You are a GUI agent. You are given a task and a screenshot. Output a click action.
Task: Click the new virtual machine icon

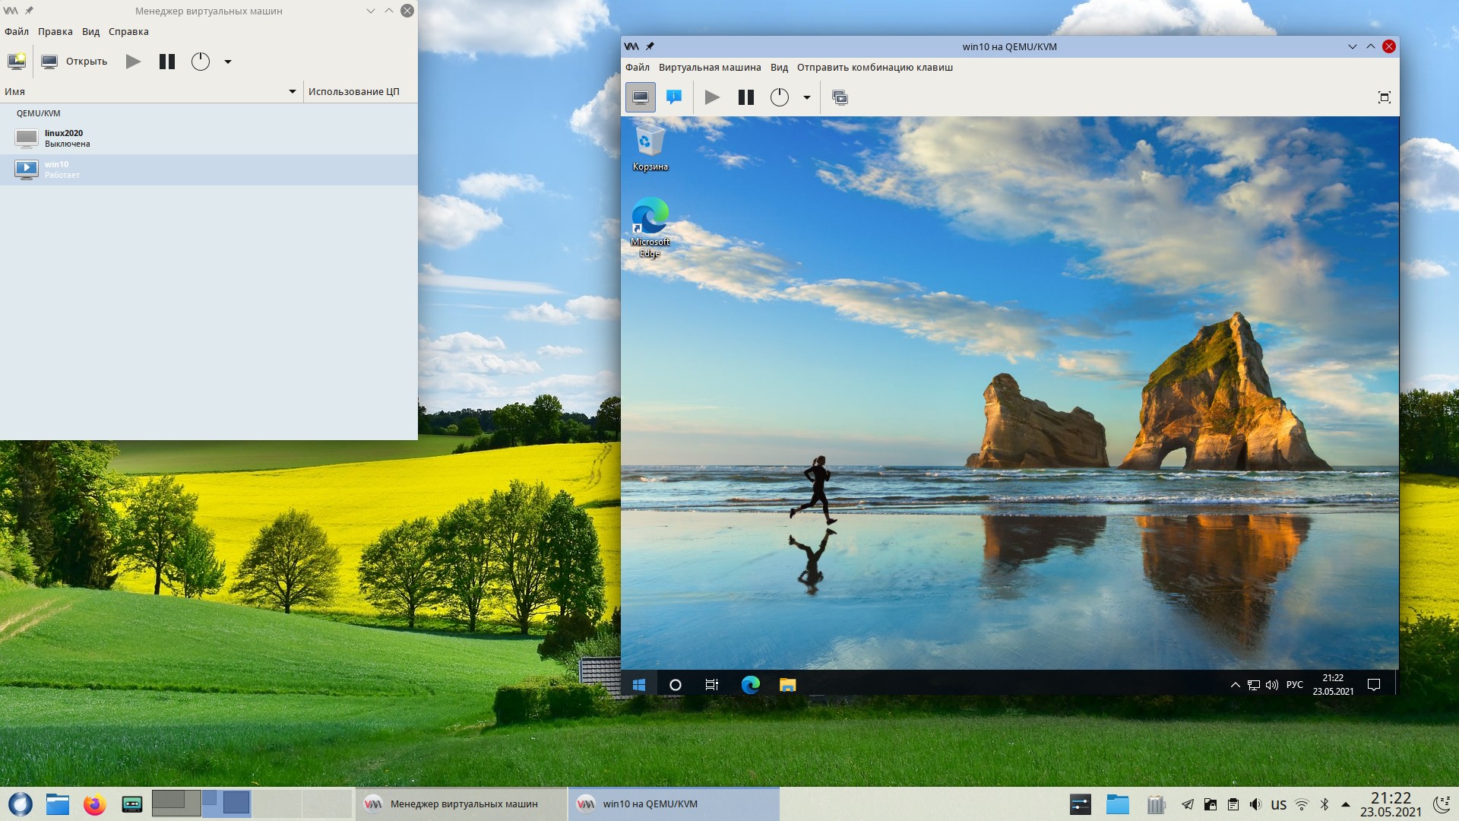click(17, 62)
